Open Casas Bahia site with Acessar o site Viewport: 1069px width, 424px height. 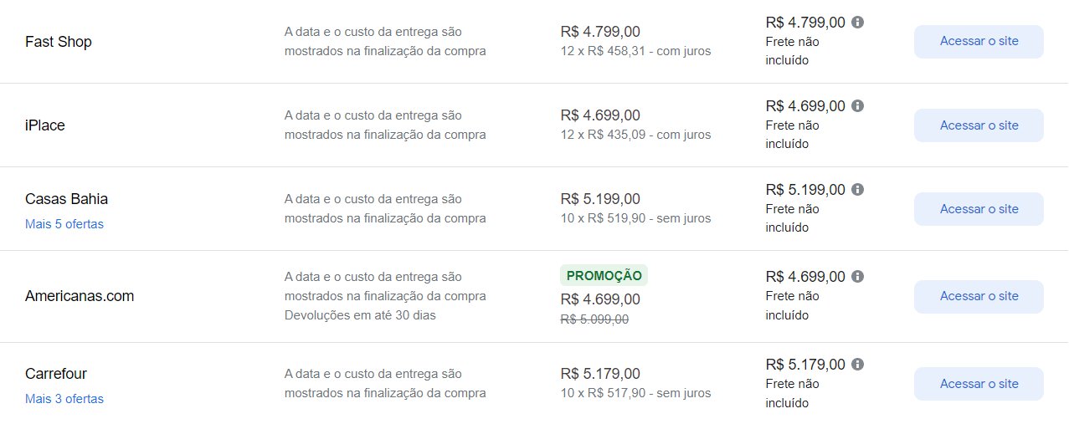pos(979,209)
